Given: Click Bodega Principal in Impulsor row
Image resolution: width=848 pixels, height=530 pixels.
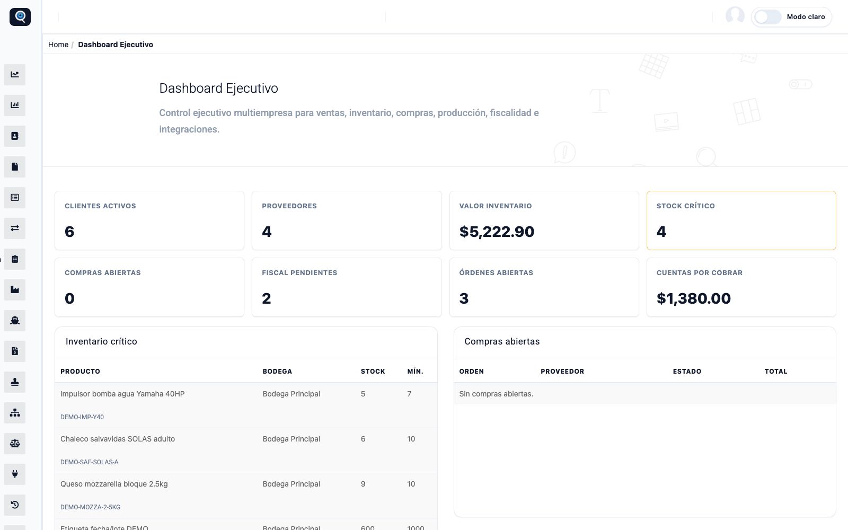Looking at the screenshot, I should click(x=291, y=394).
